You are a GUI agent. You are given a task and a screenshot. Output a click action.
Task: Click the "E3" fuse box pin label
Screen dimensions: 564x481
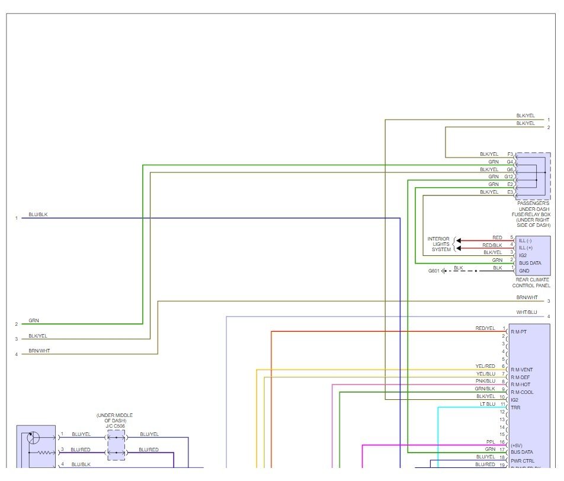pyautogui.click(x=510, y=192)
